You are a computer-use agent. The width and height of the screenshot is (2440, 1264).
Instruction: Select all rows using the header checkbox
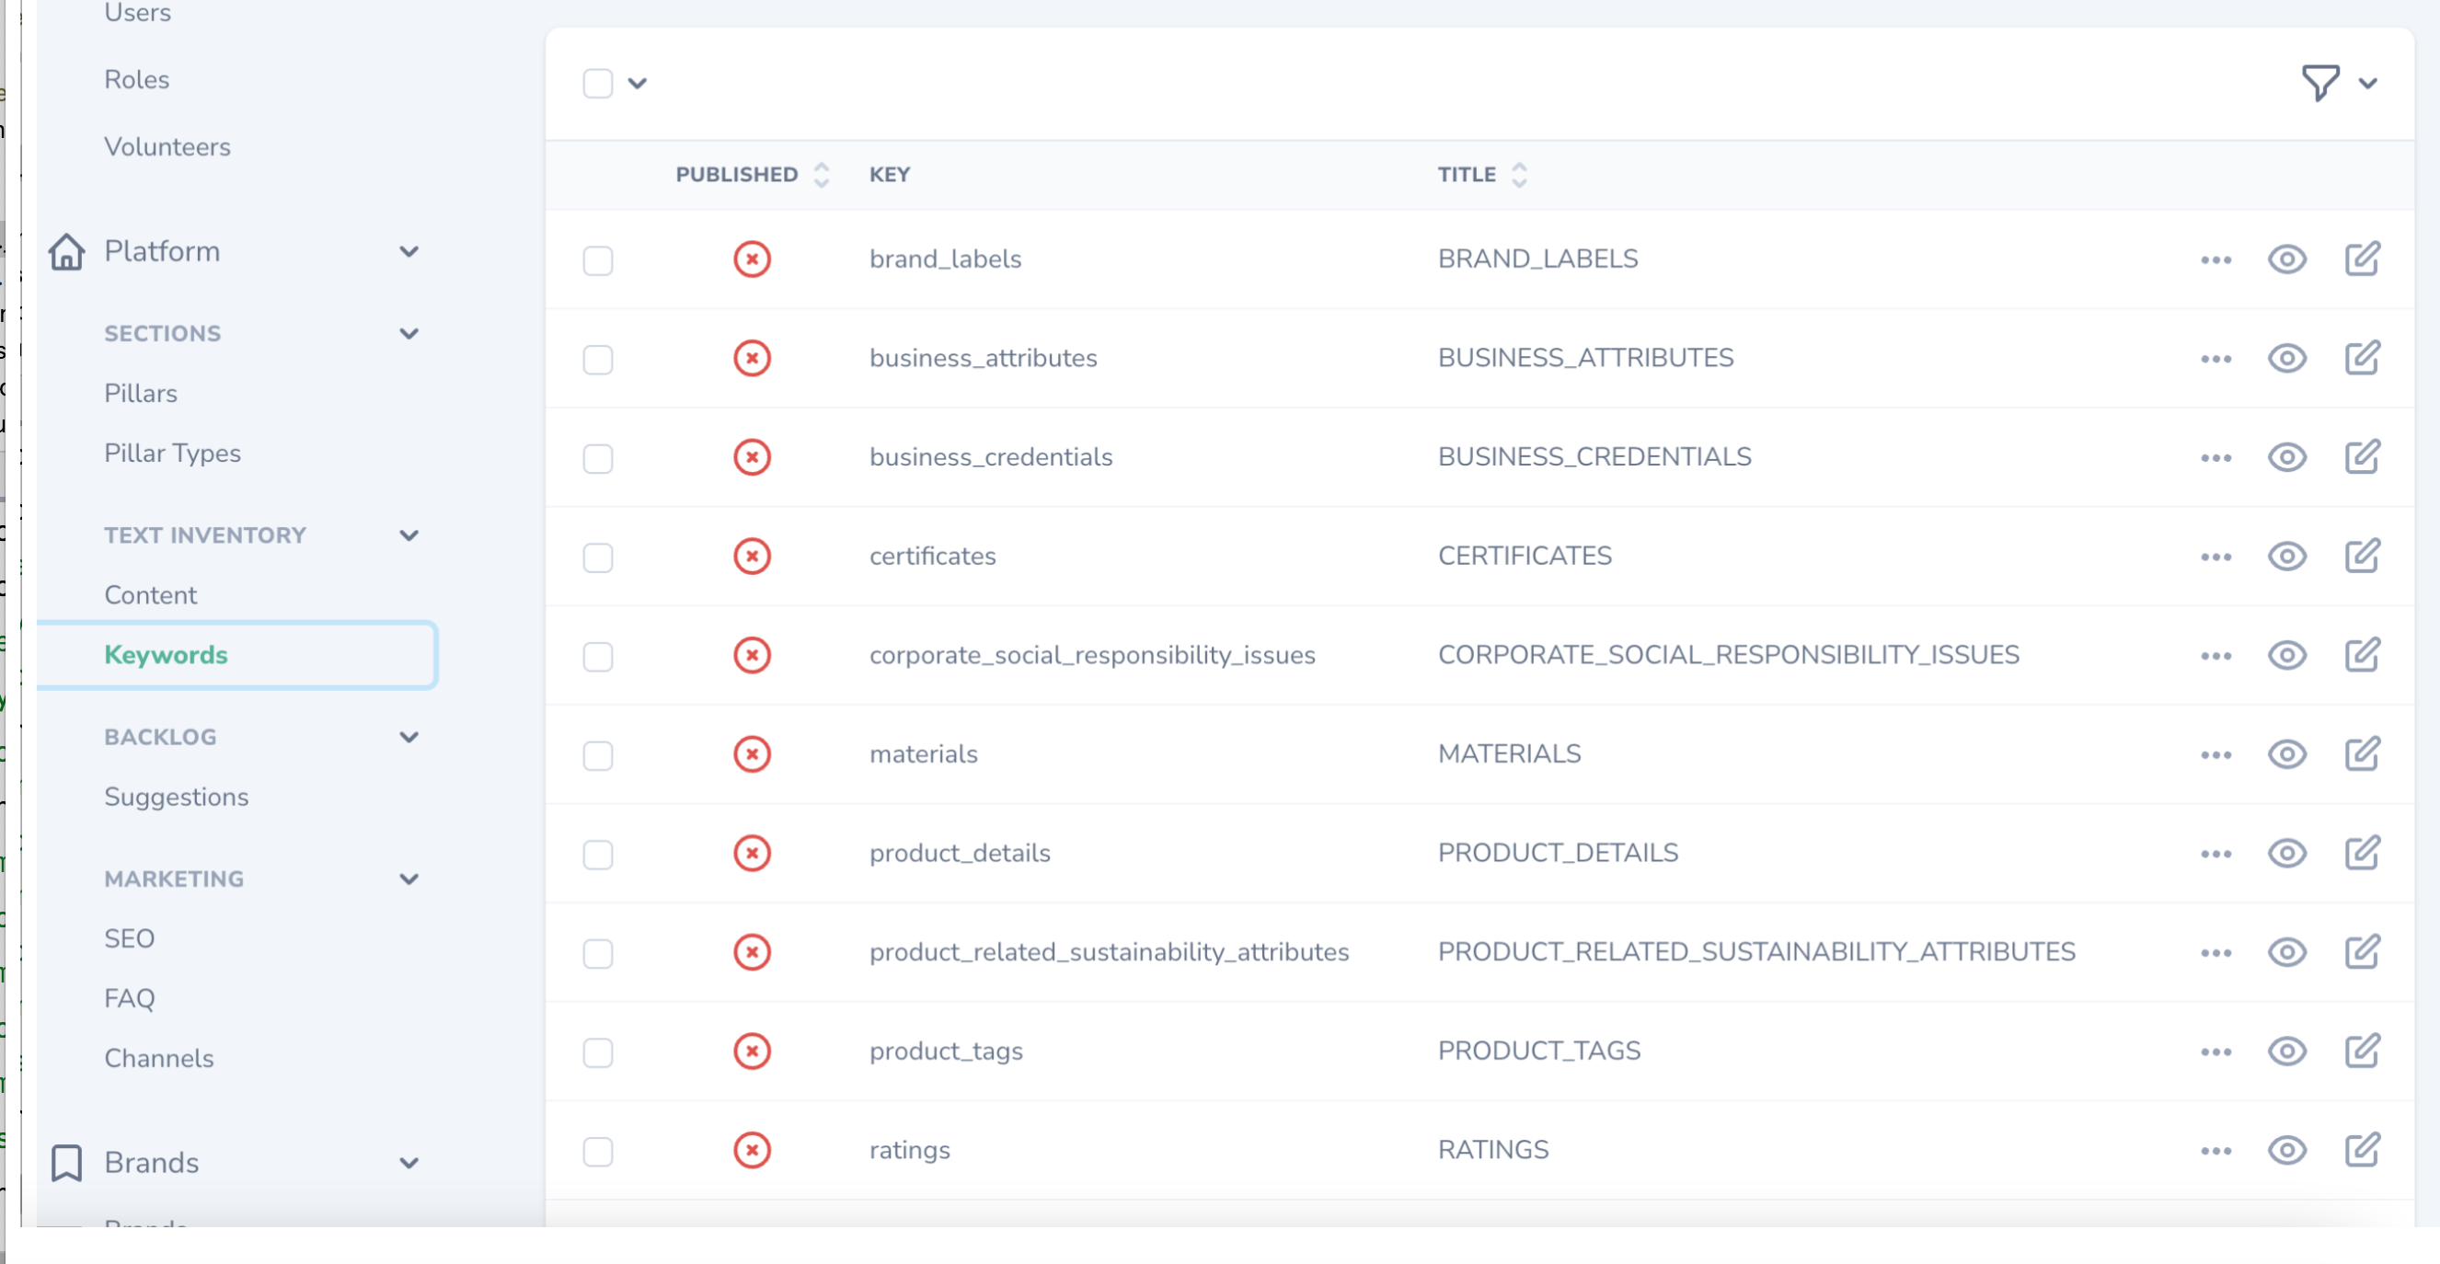click(x=599, y=85)
